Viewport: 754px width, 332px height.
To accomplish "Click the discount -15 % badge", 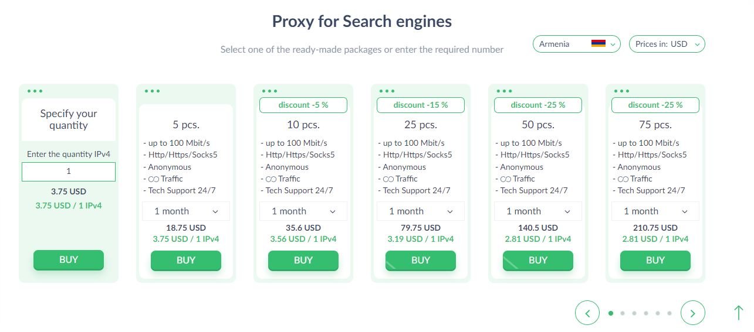I will (x=421, y=105).
